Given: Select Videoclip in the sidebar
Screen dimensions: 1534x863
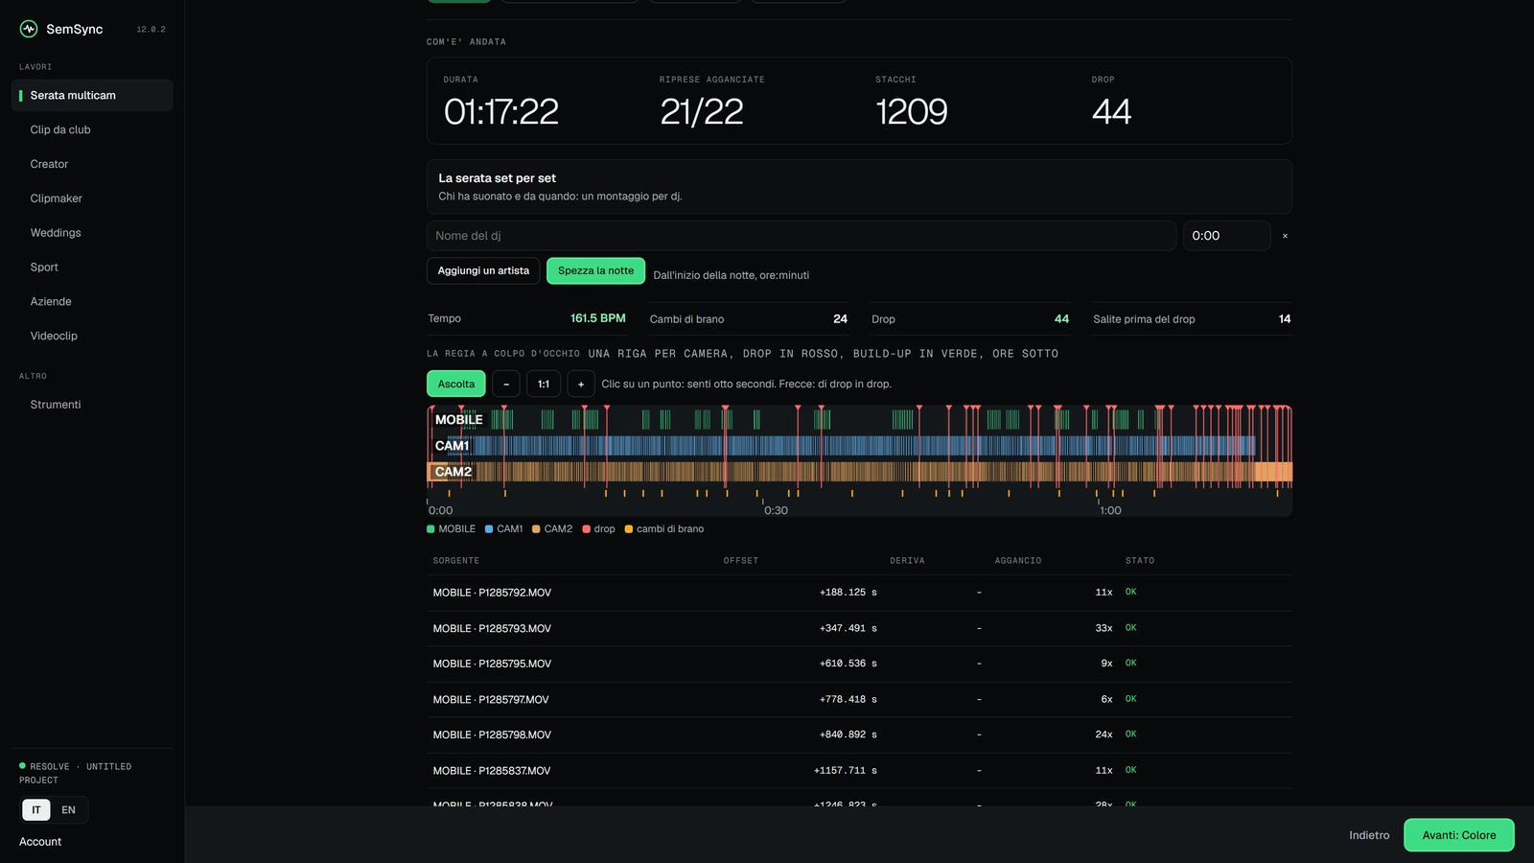Looking at the screenshot, I should coord(92,336).
